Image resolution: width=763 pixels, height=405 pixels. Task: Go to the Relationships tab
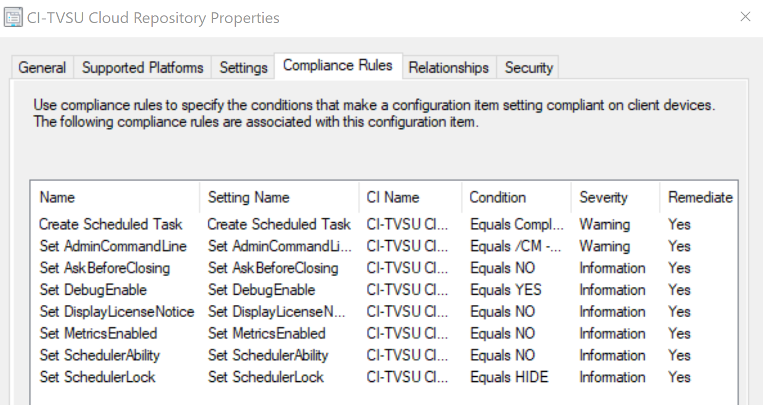448,68
